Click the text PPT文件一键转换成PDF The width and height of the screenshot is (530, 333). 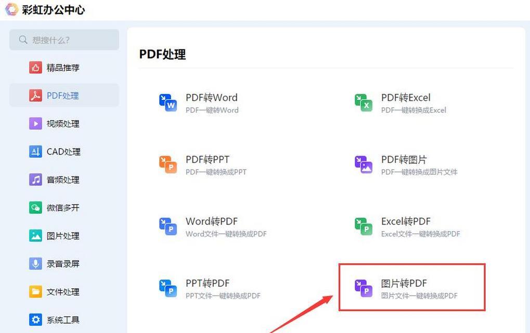(x=223, y=296)
